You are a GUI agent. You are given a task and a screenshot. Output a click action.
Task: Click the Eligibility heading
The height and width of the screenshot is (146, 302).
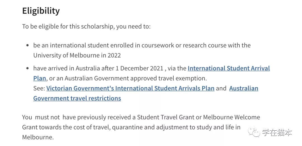[41, 11]
